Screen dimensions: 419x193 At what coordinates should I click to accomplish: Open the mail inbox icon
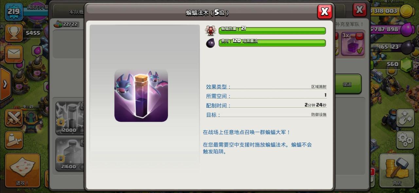(14, 54)
